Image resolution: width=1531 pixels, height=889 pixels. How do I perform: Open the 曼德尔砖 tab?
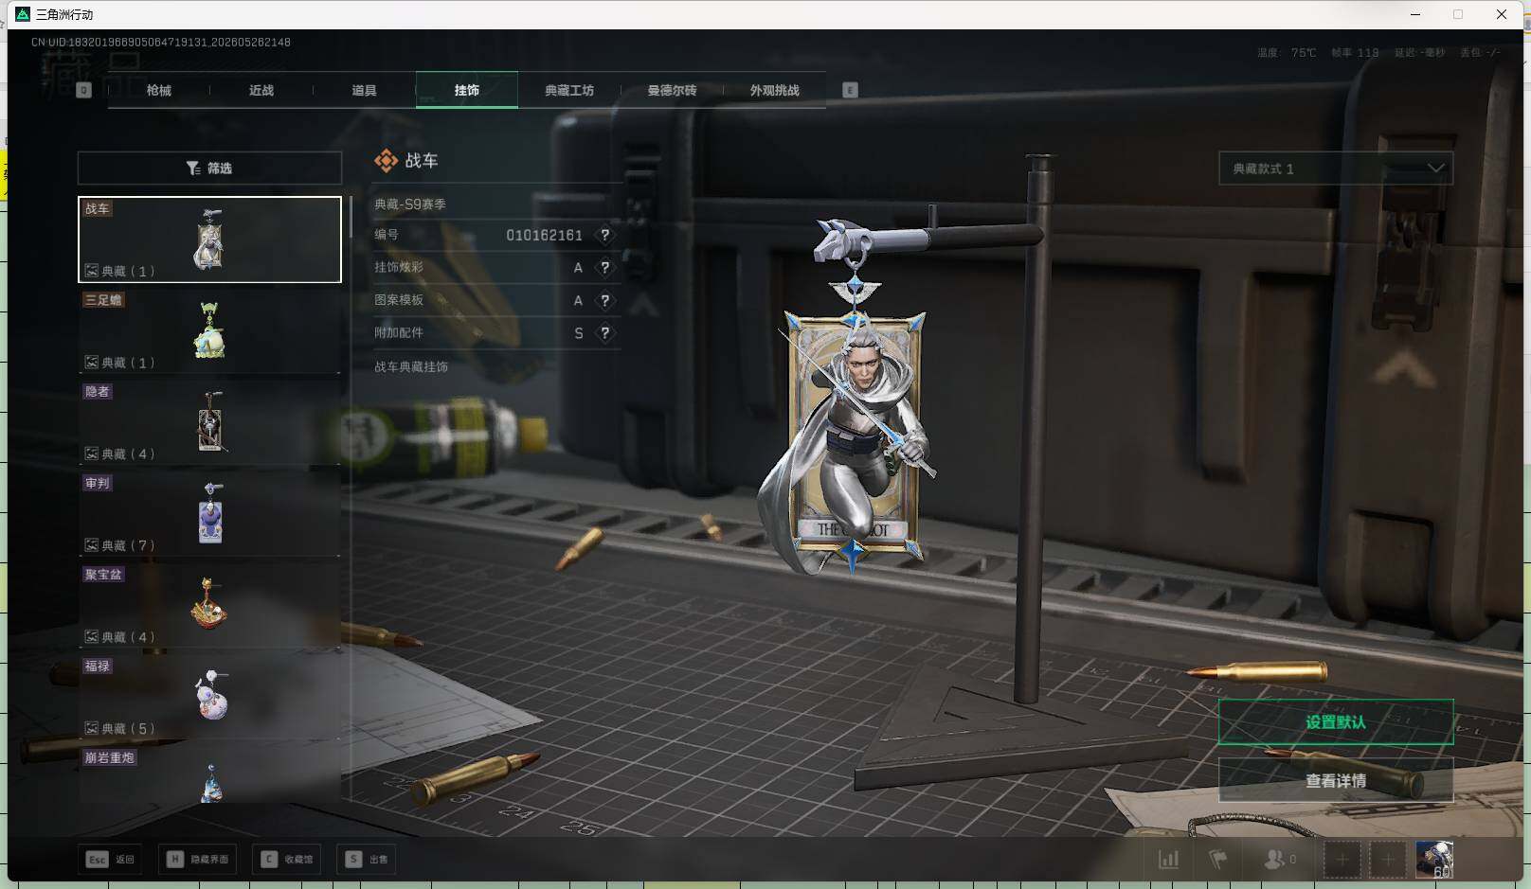coord(672,90)
